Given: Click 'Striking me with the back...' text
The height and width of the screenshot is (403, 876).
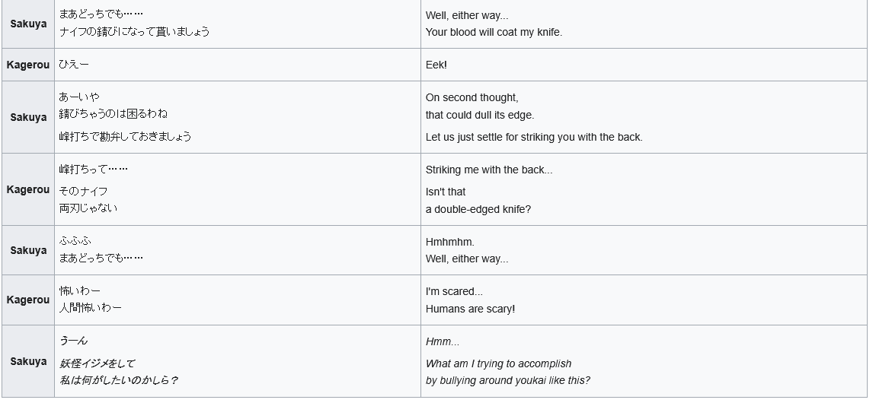Looking at the screenshot, I should 489,170.
